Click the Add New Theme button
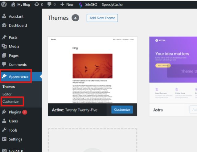 [102, 18]
